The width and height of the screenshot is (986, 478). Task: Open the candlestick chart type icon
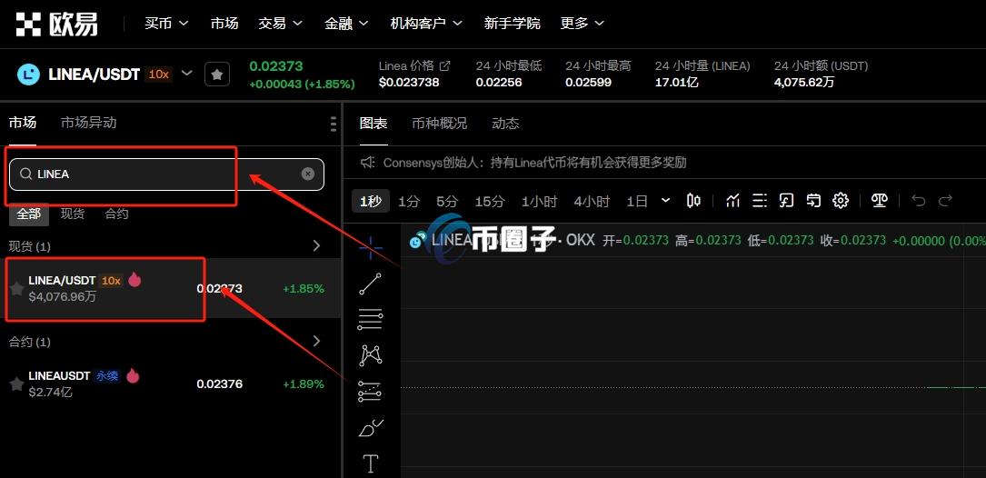693,201
